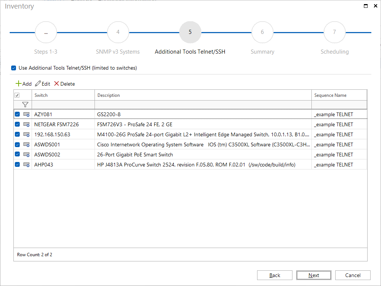Go to step 4 SNMP v3 Systems

(118, 32)
